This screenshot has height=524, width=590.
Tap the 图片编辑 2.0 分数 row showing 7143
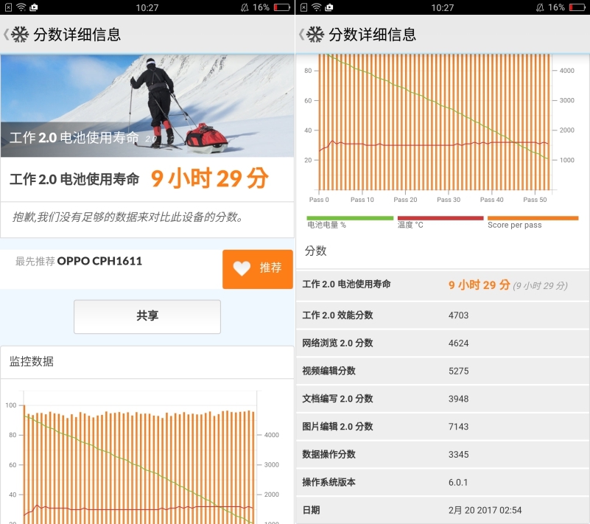click(x=443, y=427)
